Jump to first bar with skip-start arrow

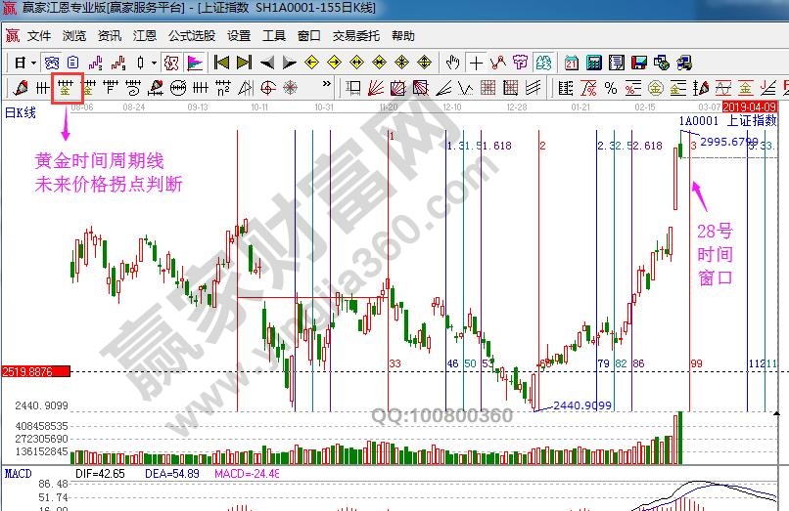[222, 63]
